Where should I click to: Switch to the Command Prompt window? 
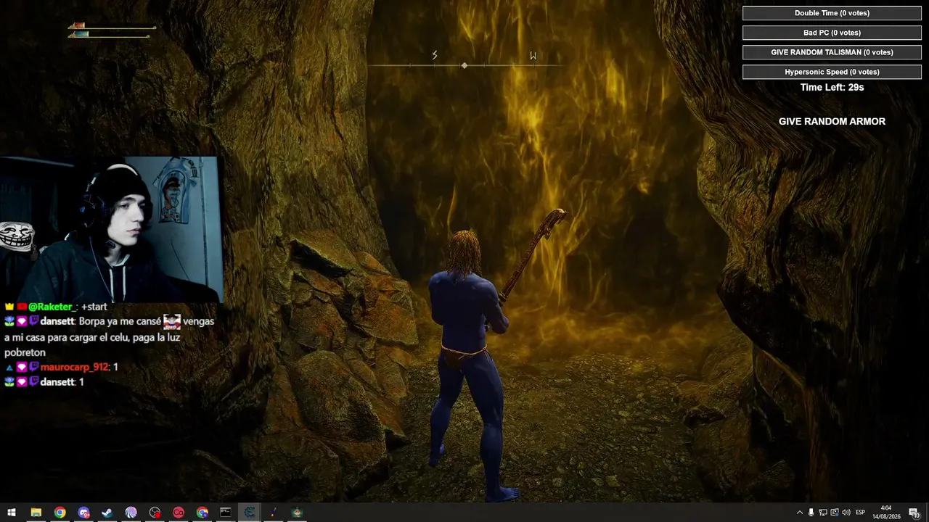(x=226, y=513)
